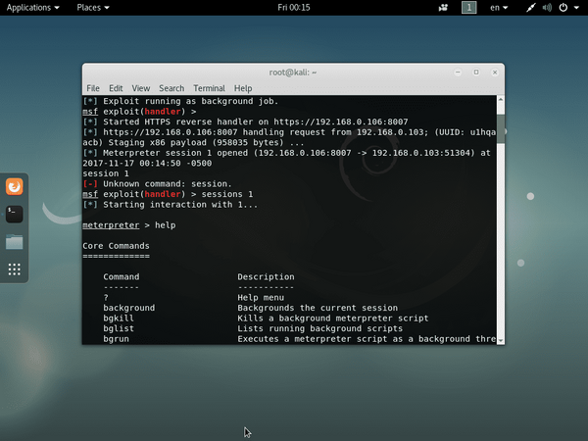Minimize the root@kali terminal window
588x441 pixels.
point(458,73)
